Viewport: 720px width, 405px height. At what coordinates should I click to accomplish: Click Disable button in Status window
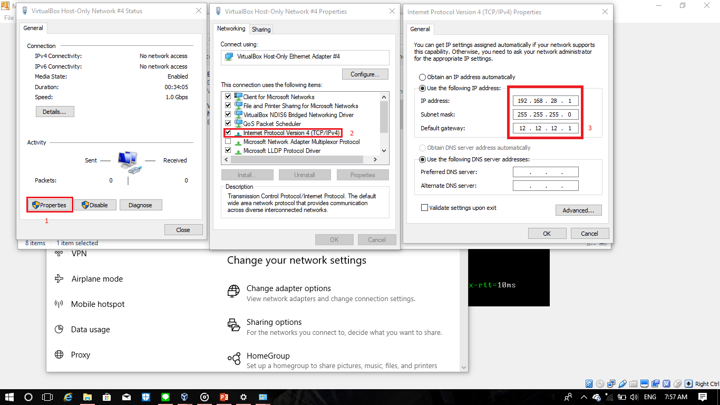point(95,205)
